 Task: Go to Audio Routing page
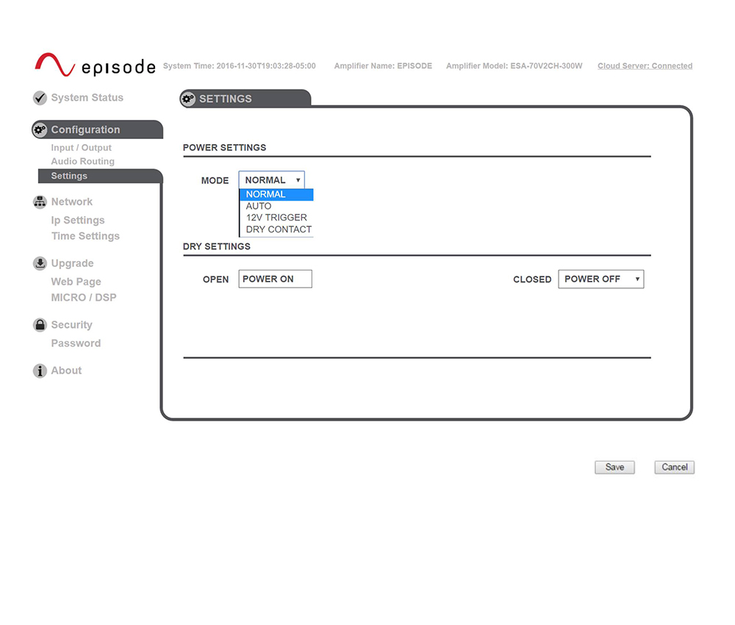[82, 162]
